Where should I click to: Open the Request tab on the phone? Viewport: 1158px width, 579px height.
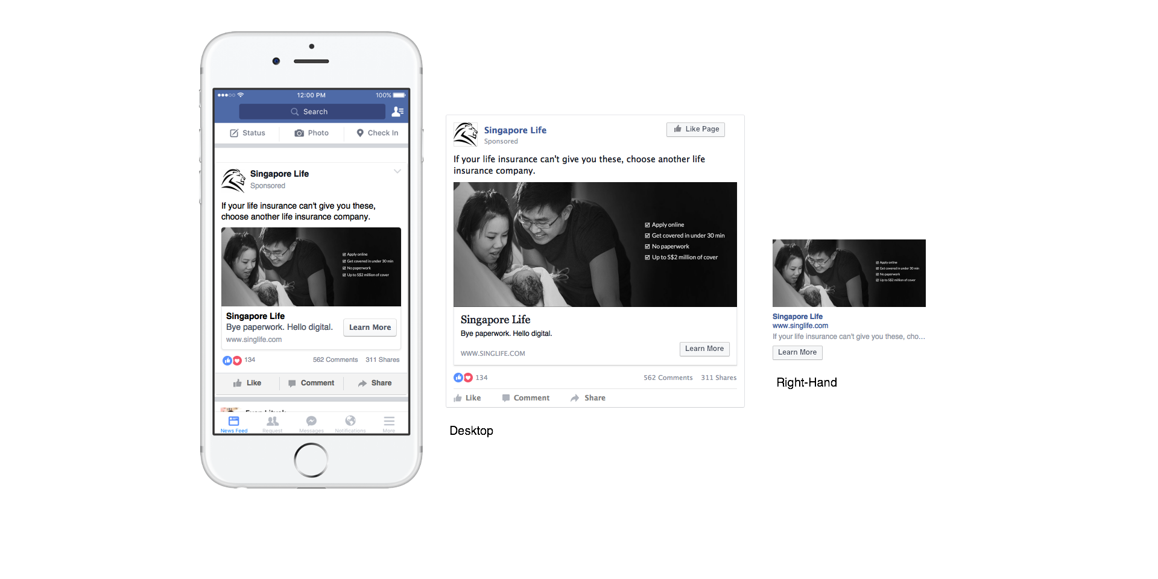point(273,424)
